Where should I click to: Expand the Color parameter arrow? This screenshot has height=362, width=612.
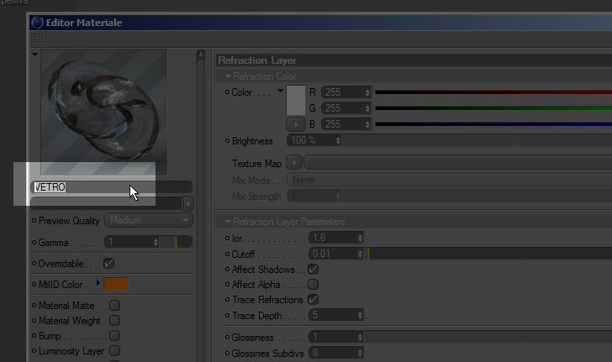click(280, 91)
